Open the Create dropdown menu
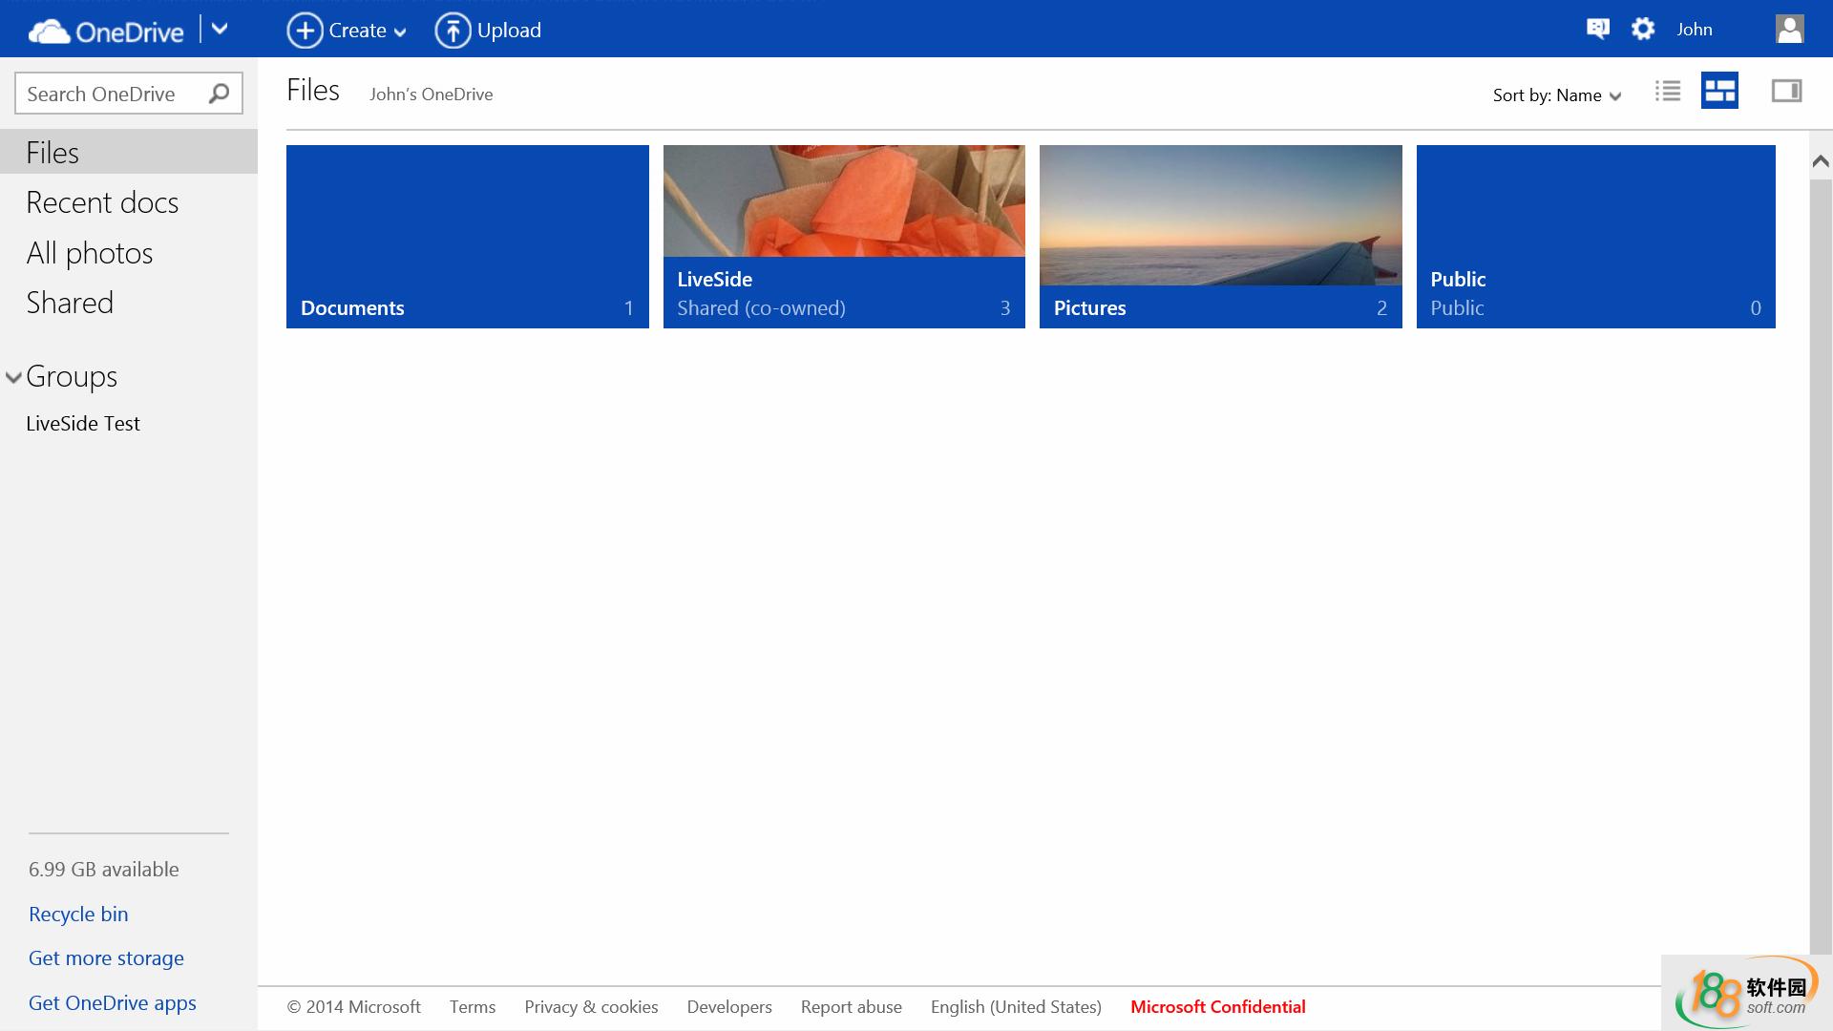The width and height of the screenshot is (1833, 1031). click(x=347, y=31)
